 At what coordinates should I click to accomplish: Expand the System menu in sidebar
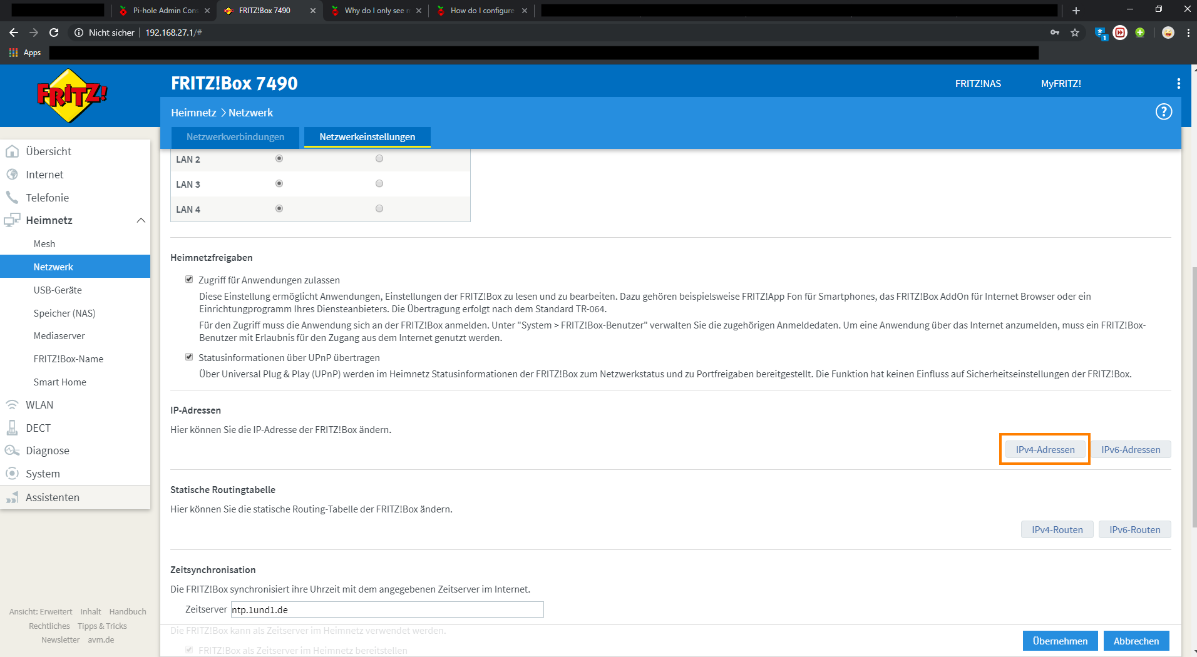[43, 474]
